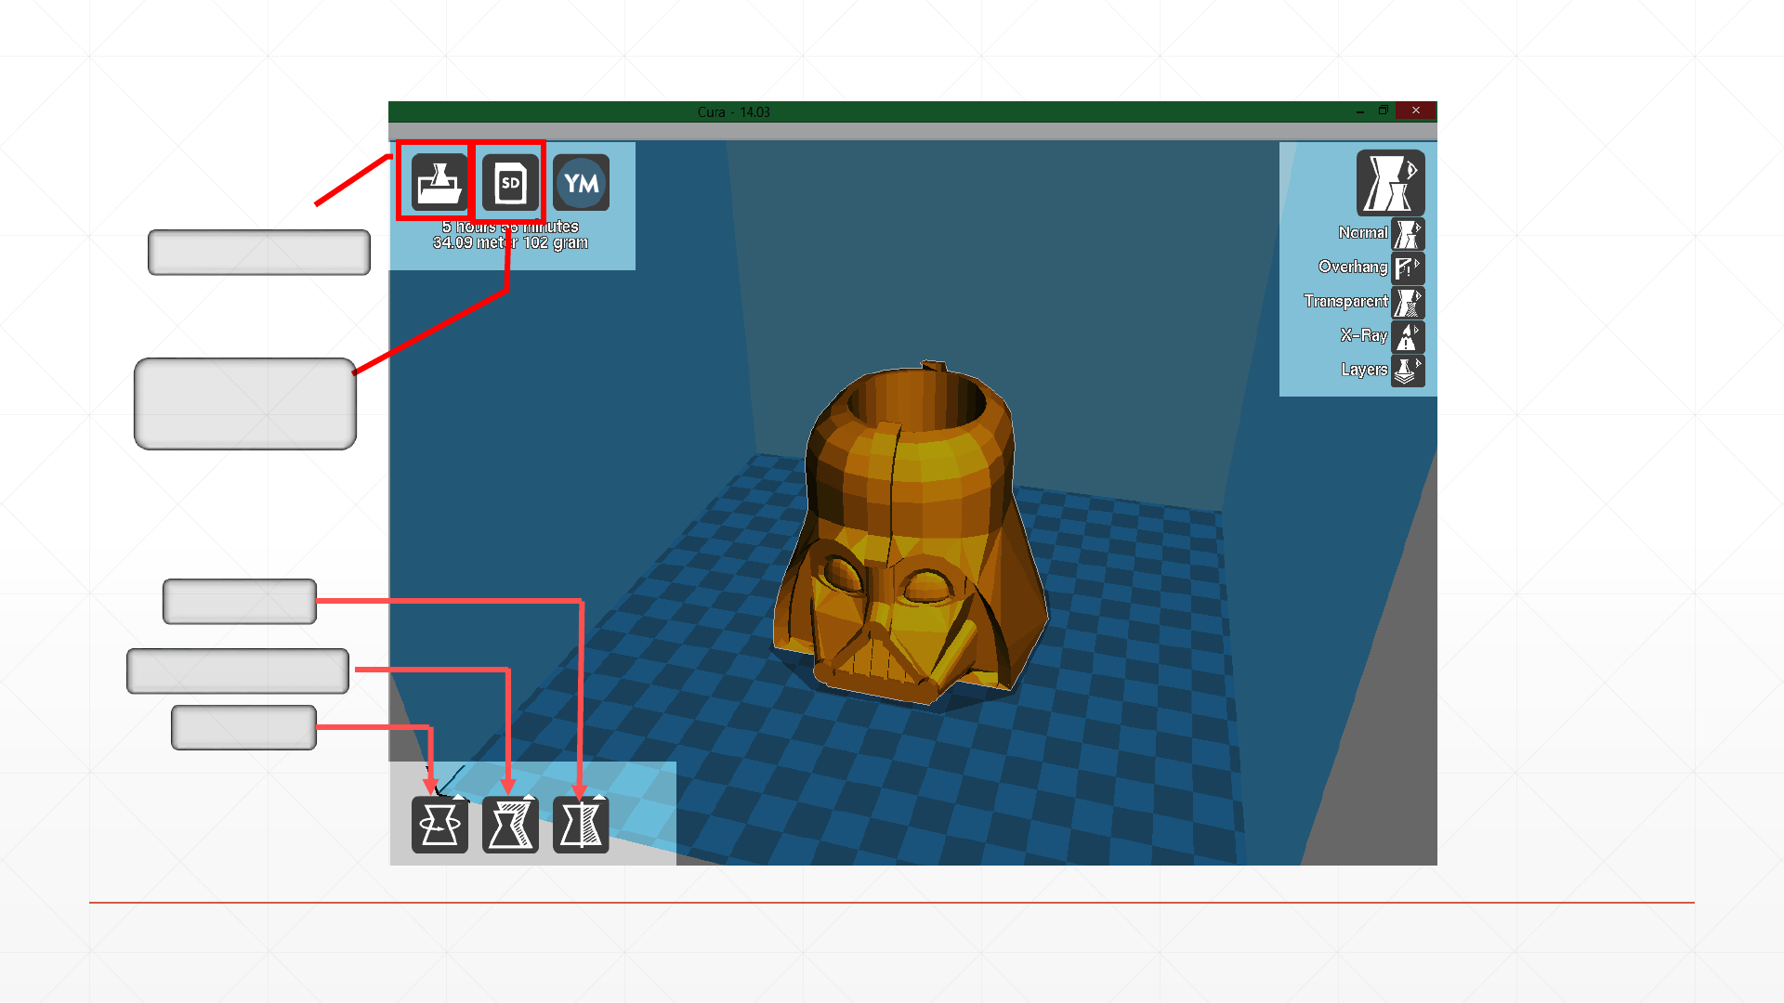Switch to Normal view mode icon
Viewport: 1784px width, 1003px height.
pyautogui.click(x=1408, y=234)
